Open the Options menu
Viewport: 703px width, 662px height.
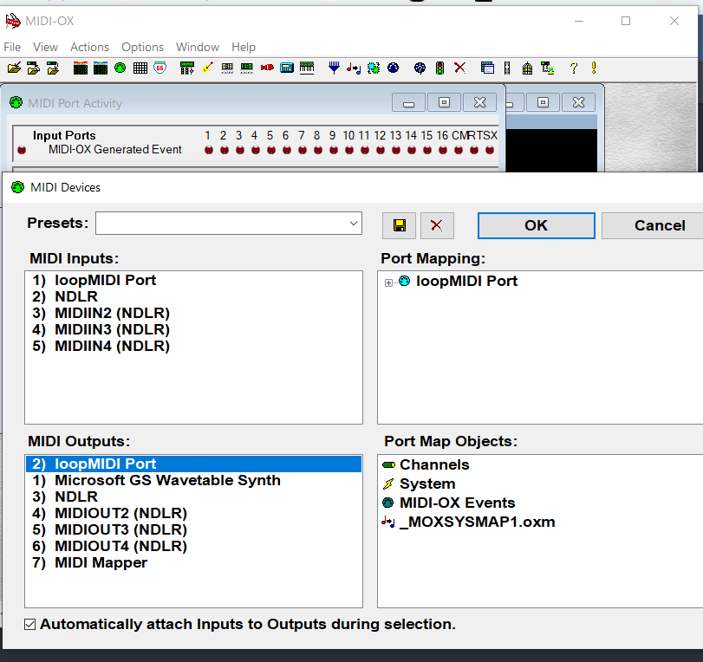click(x=142, y=47)
